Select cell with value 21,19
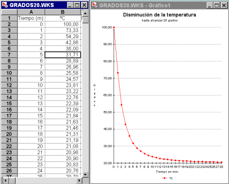 pyautogui.click(x=63, y=140)
